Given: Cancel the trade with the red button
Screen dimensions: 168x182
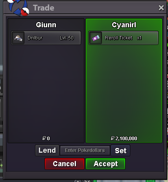Looking at the screenshot, I should point(65,164).
